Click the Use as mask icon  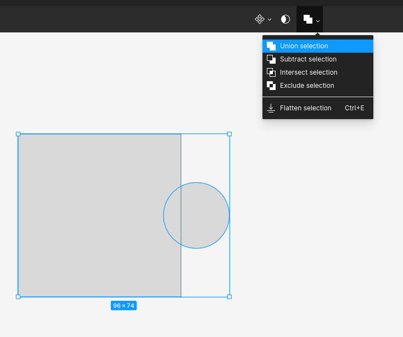286,19
